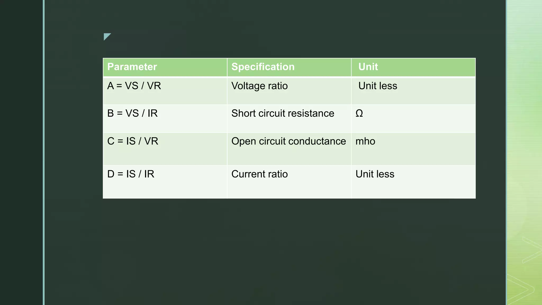Select the Current ratio cell

(259, 174)
